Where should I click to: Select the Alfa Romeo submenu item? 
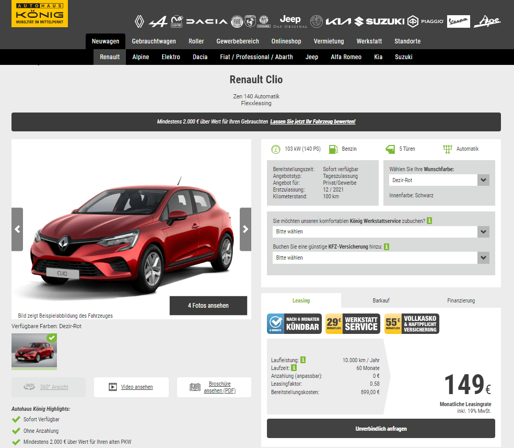tap(346, 57)
